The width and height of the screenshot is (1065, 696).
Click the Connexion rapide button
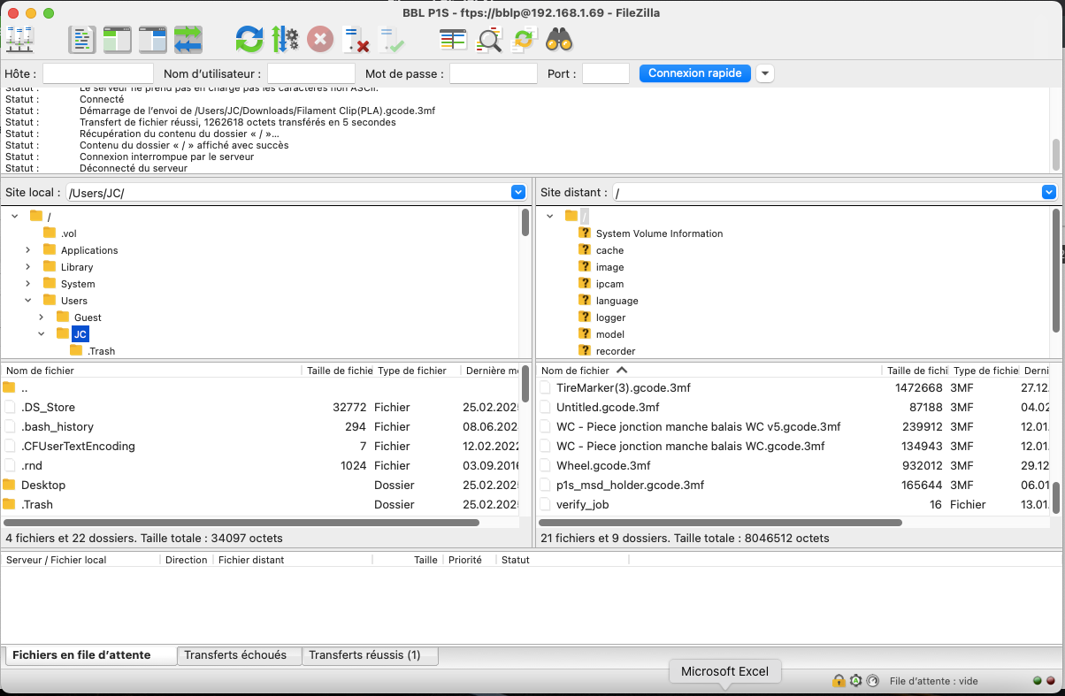click(x=695, y=73)
